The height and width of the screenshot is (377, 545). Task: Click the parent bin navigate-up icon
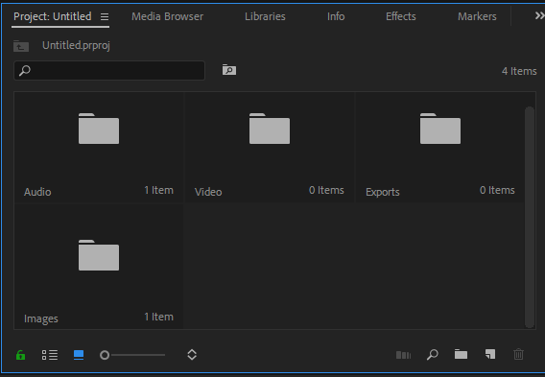(21, 46)
